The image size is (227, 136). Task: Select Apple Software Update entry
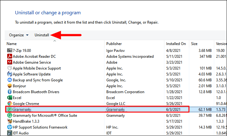tap(32, 74)
